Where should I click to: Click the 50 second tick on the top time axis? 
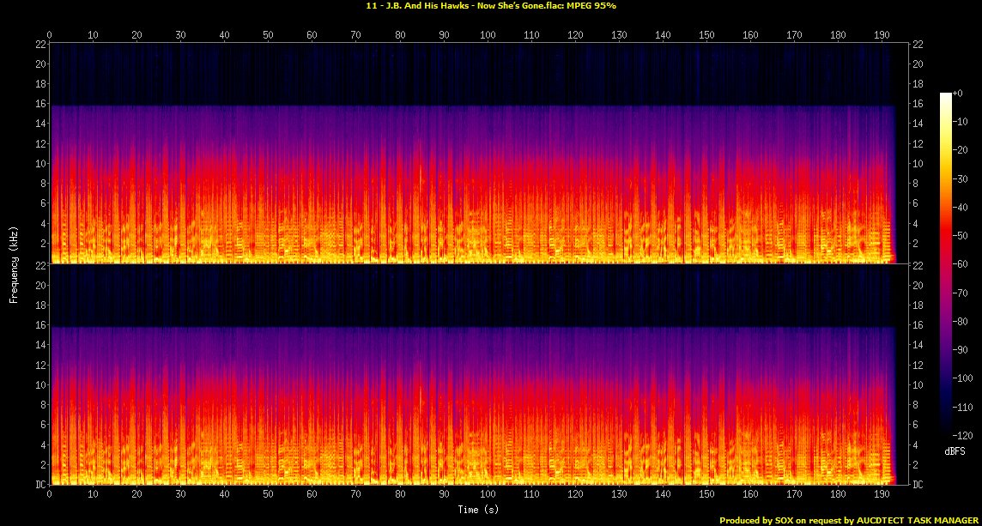269,35
